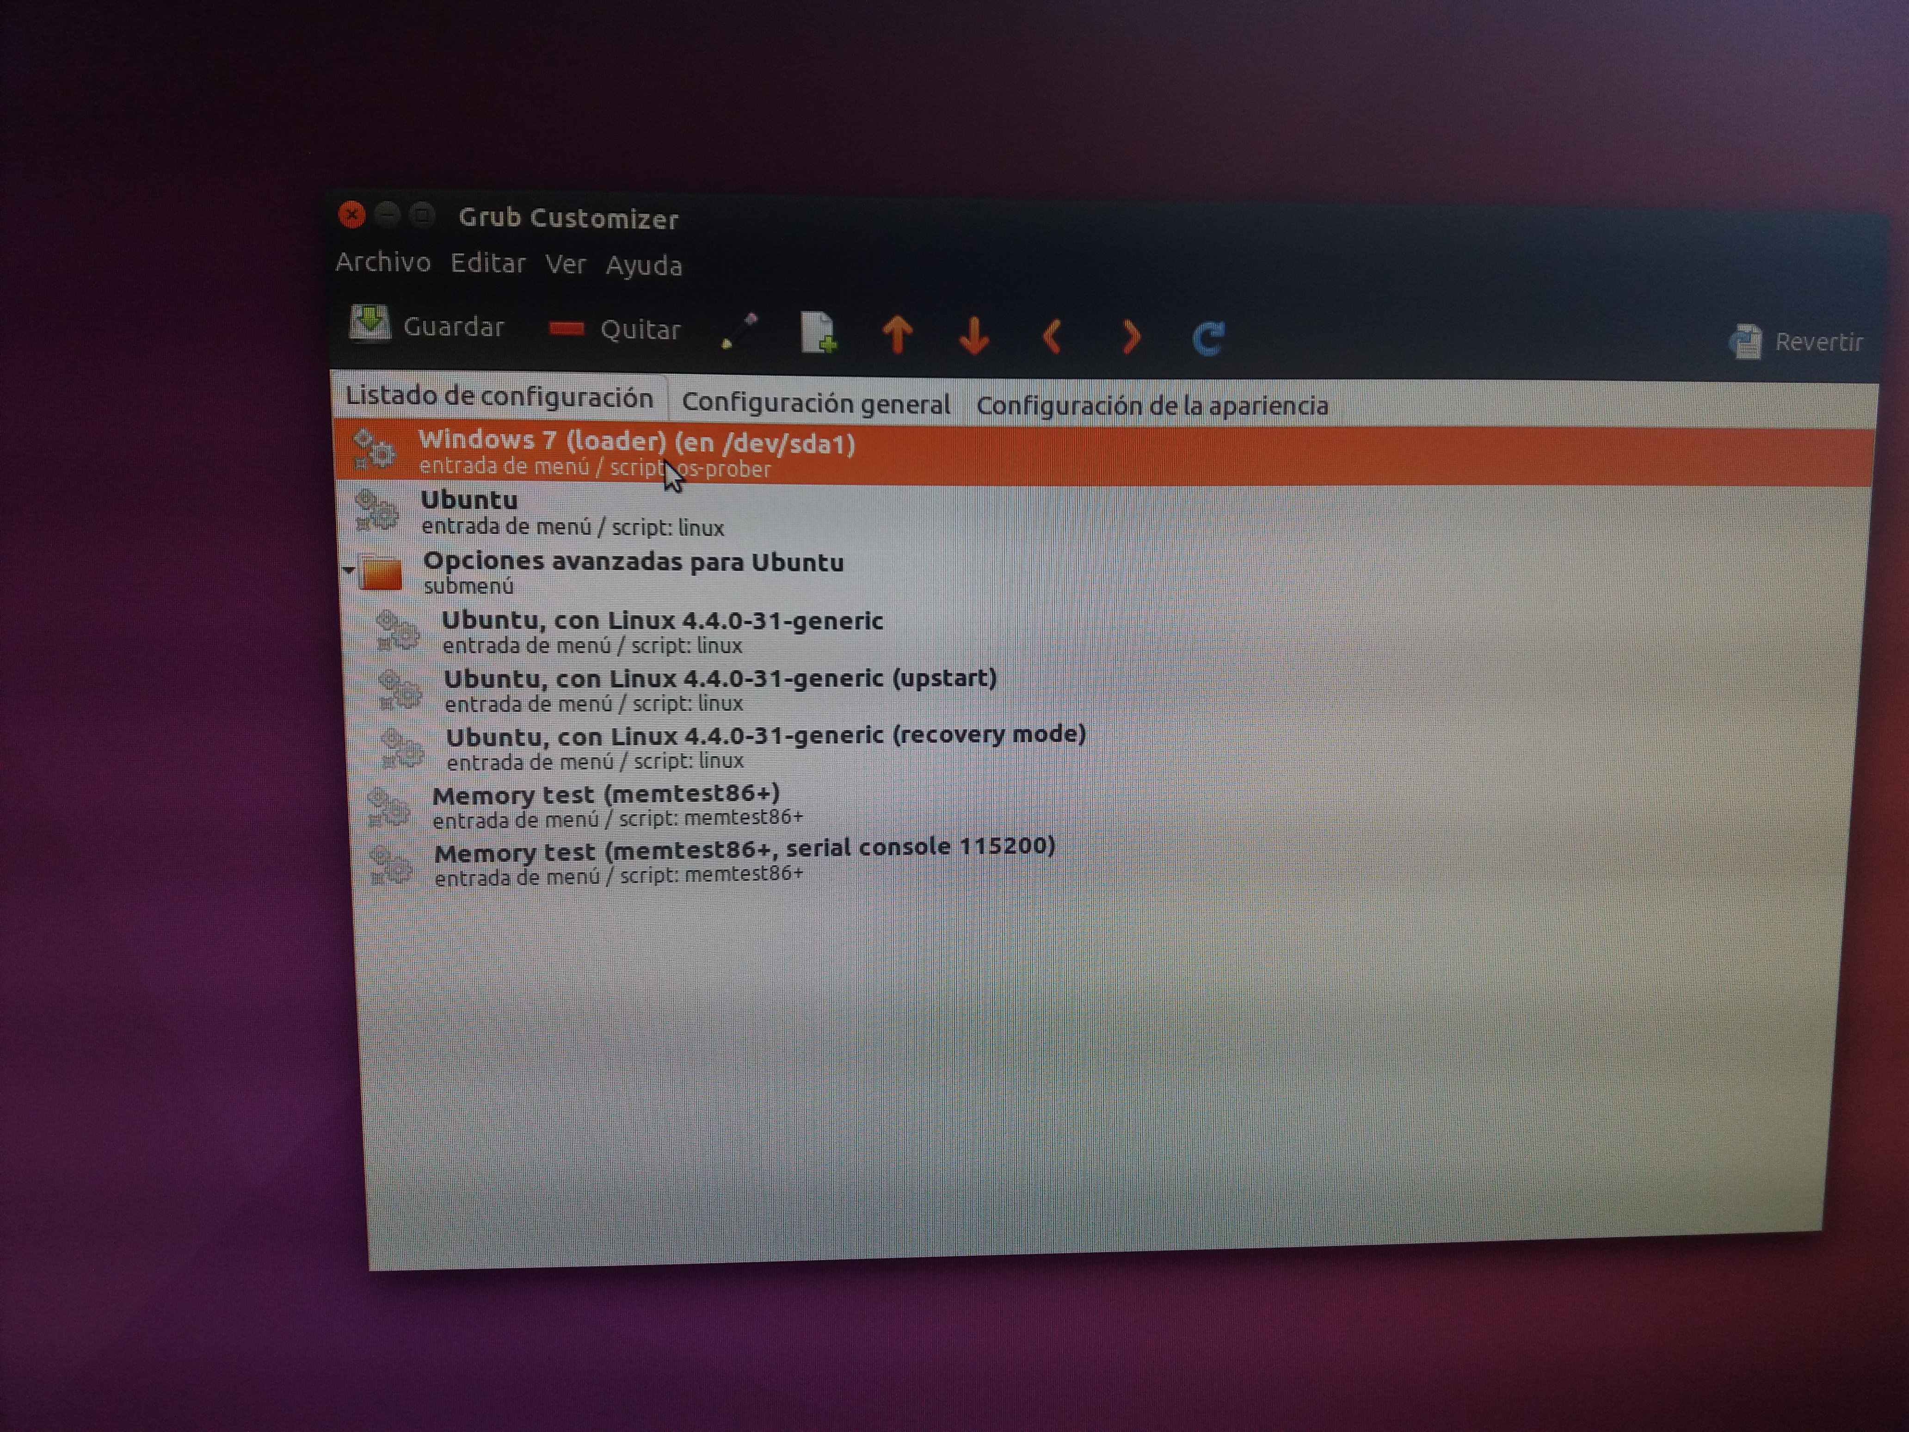Click the pencil edit entry icon
1909x1432 pixels.
point(739,332)
